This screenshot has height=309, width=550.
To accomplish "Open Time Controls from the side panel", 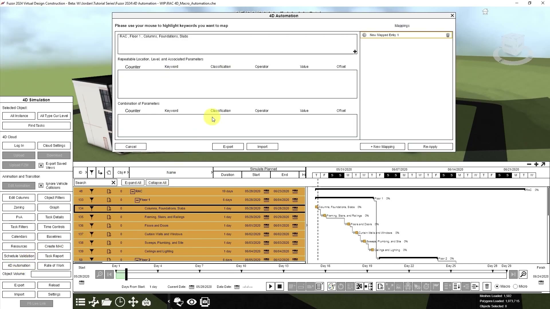I will click(x=54, y=227).
